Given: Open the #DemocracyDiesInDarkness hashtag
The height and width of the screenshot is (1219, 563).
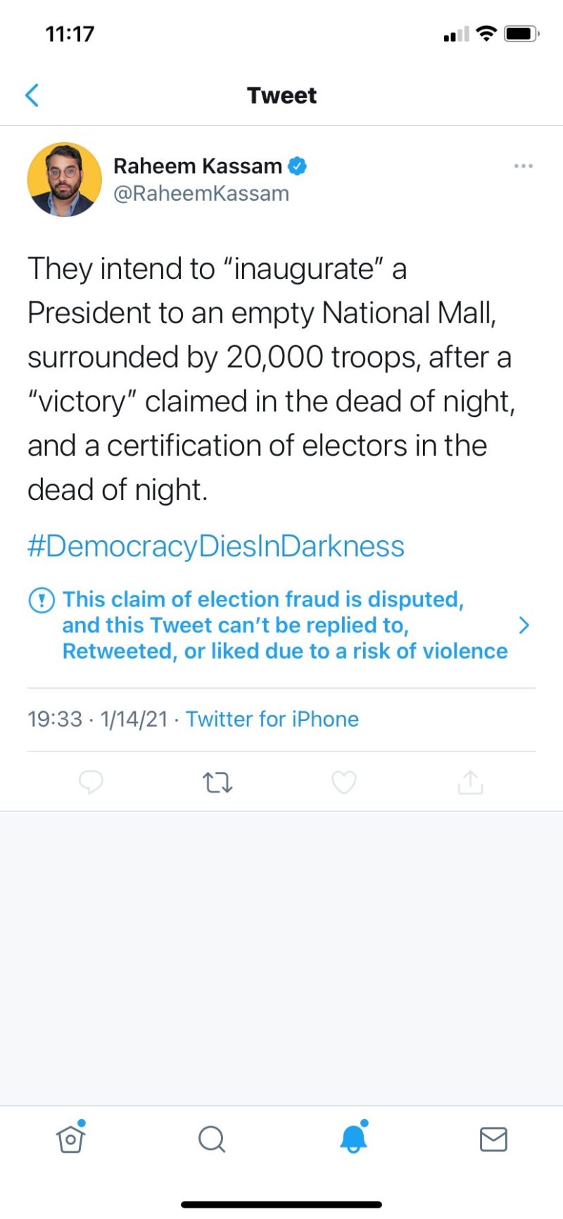Looking at the screenshot, I should coord(216,546).
